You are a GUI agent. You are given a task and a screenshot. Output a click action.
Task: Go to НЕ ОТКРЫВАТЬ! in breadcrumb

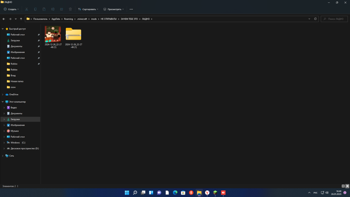(x=108, y=19)
